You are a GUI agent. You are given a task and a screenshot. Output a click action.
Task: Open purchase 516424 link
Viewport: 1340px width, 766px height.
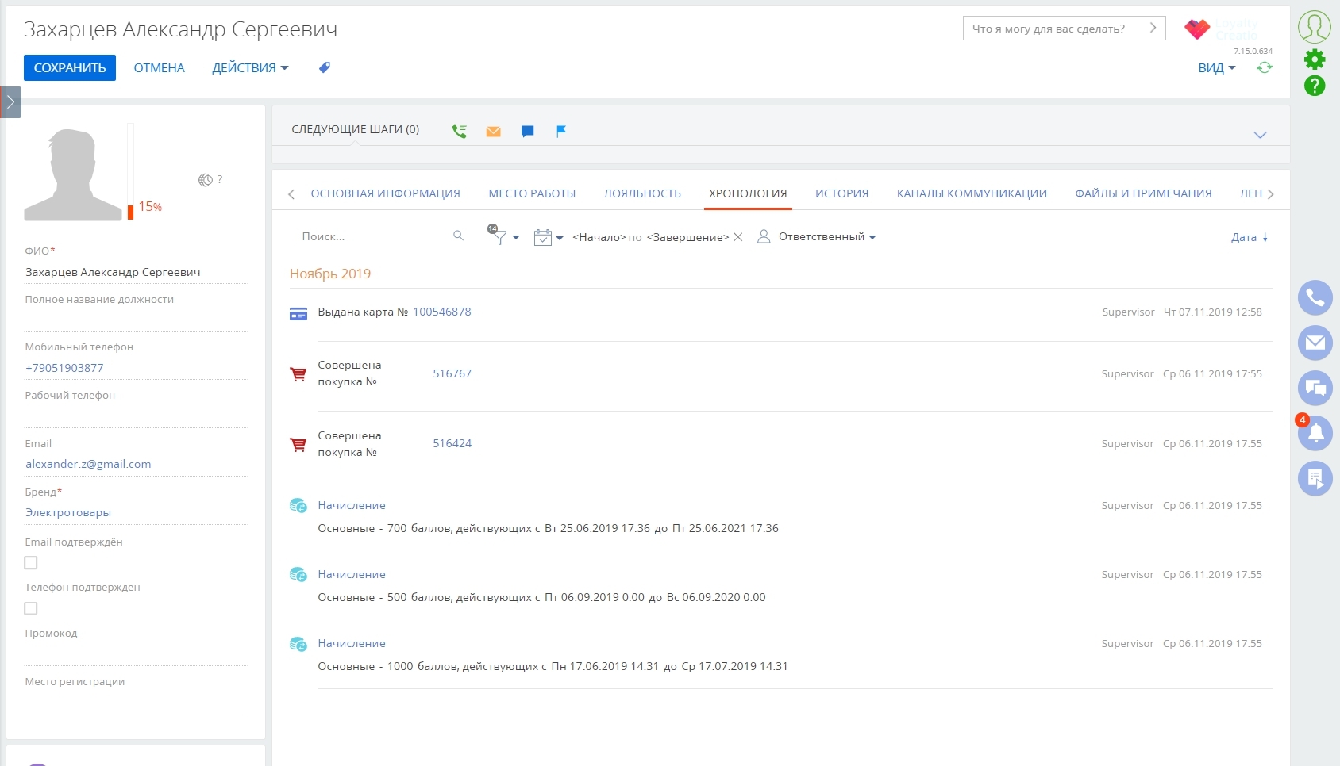click(x=452, y=443)
